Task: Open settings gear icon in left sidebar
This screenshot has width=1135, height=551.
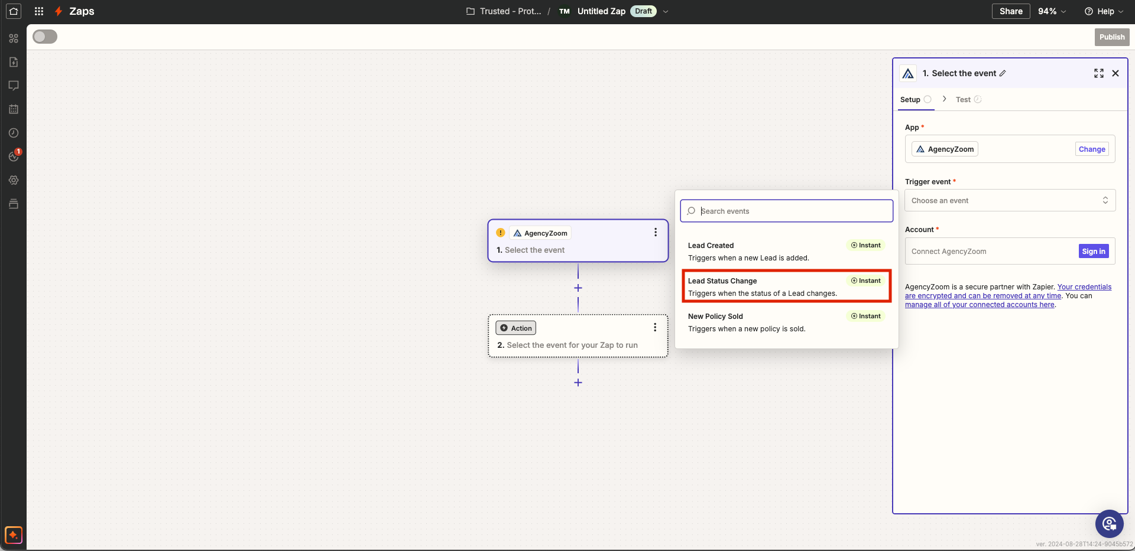Action: point(14,180)
